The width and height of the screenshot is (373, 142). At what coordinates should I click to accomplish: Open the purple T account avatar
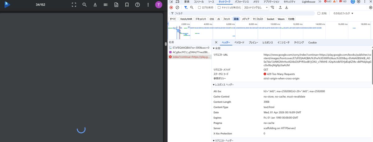click(159, 5)
